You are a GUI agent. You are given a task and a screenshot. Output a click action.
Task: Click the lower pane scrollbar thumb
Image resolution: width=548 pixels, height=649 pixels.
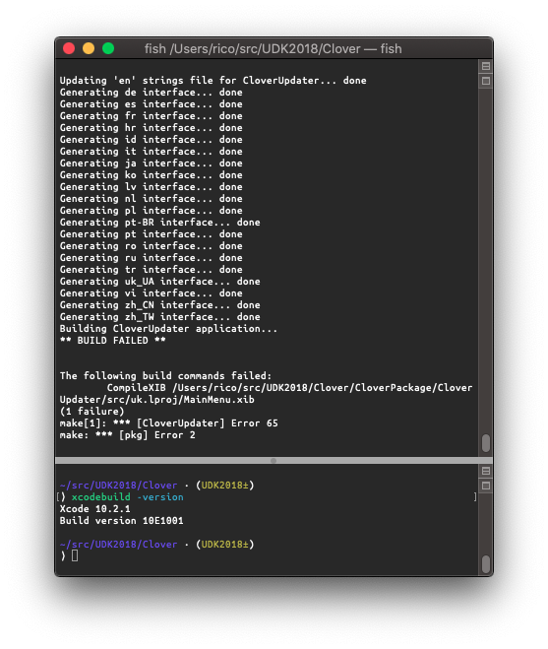coord(486,564)
